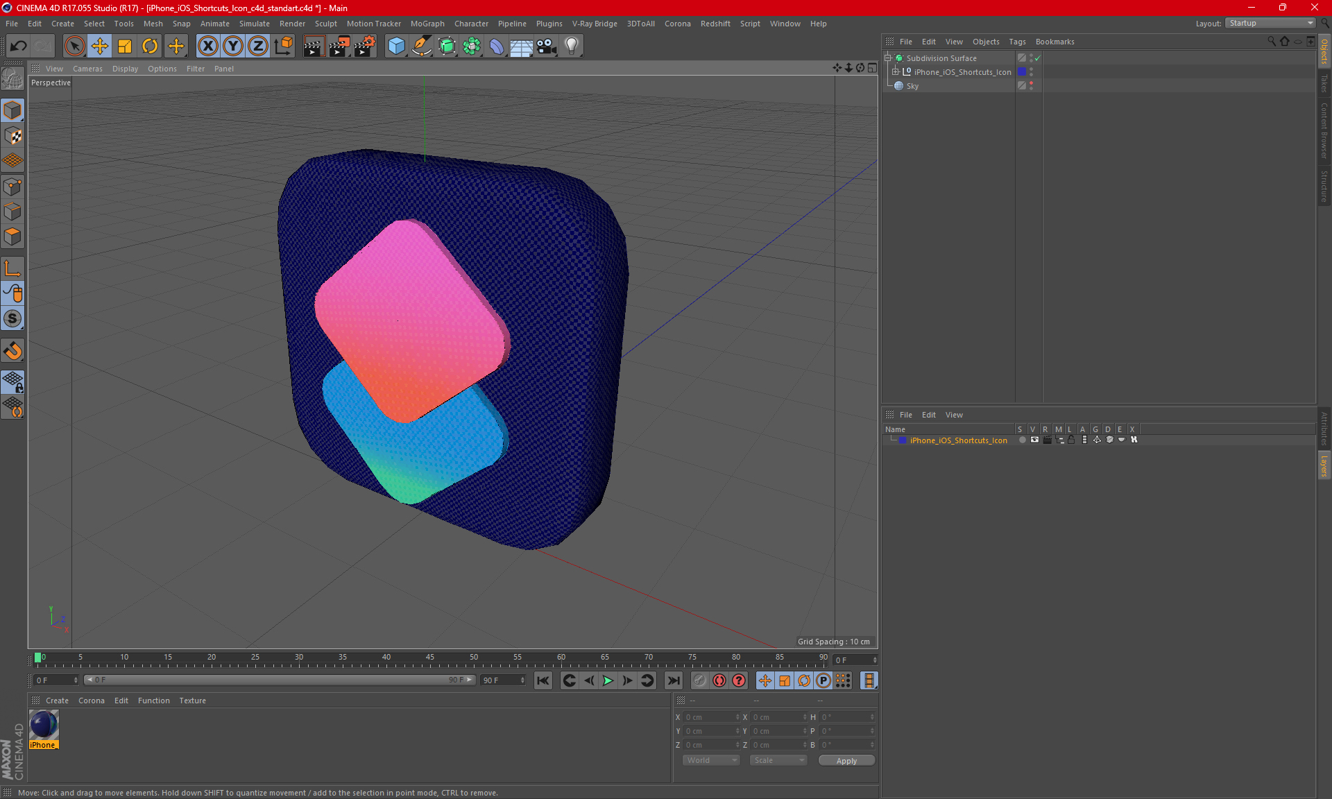1332x799 pixels.
Task: Add a Light object
Action: tap(572, 46)
